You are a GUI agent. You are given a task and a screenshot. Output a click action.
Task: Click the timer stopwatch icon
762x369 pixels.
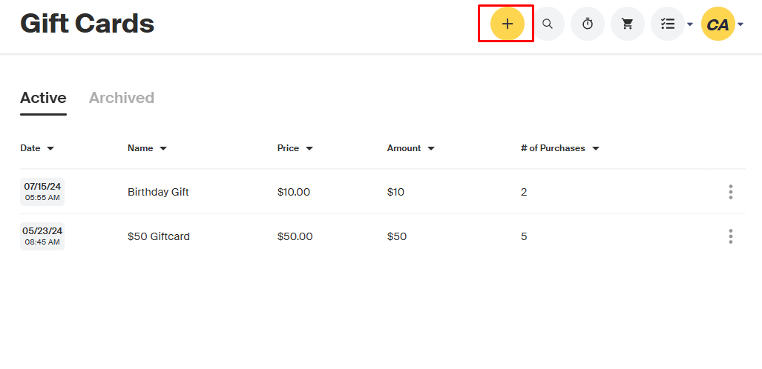click(588, 24)
